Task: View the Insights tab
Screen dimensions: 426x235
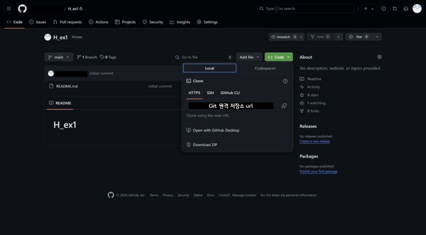Action: (180, 22)
